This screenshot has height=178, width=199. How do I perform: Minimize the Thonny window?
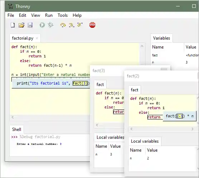point(178,6)
